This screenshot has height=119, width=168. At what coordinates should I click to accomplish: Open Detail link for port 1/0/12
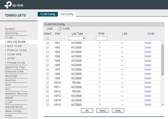pyautogui.click(x=148, y=91)
